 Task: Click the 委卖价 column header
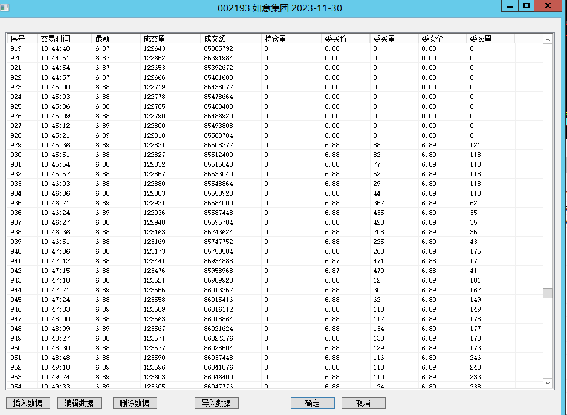(442, 39)
